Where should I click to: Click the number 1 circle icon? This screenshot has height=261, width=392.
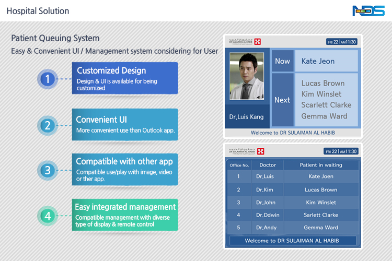click(x=48, y=79)
